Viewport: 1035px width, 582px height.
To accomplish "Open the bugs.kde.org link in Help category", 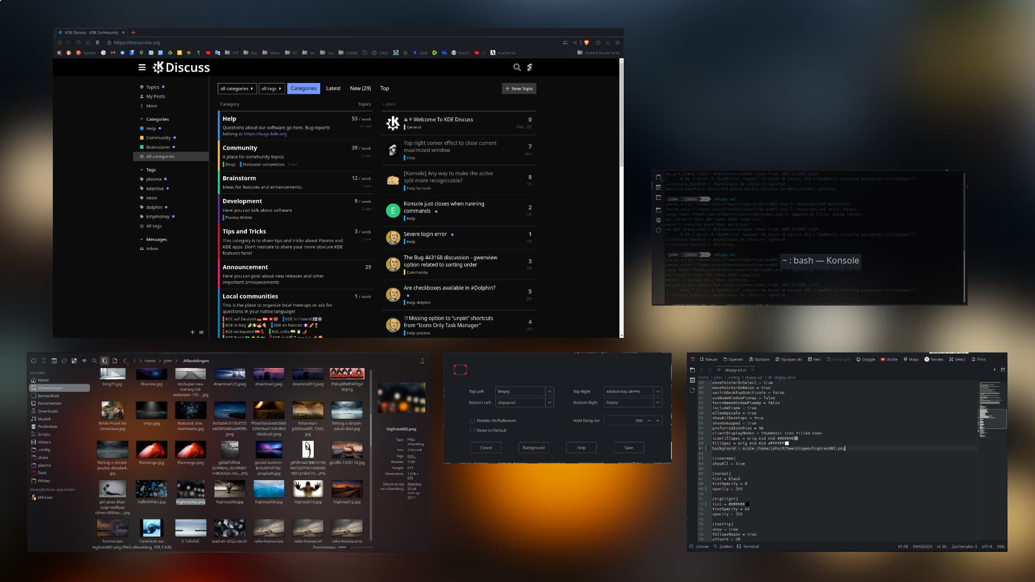I will (x=265, y=134).
